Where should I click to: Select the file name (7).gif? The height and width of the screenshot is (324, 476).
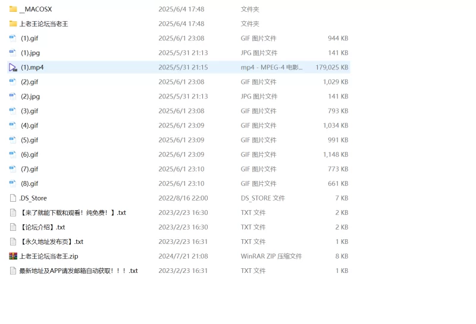click(x=29, y=169)
